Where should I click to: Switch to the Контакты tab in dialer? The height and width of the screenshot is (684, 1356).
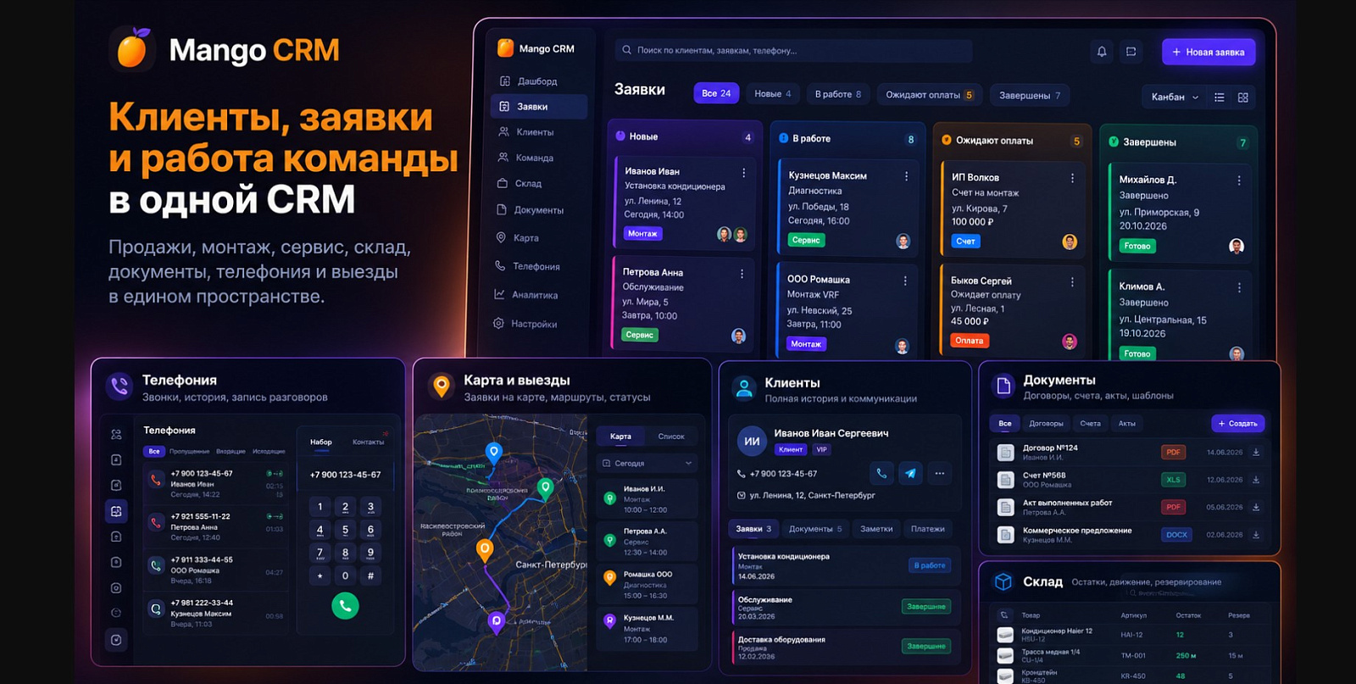(x=368, y=442)
